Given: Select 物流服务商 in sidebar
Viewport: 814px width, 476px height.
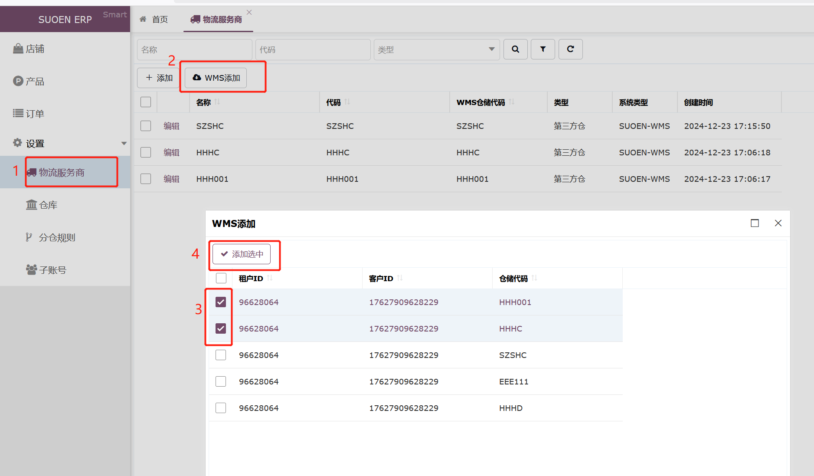Looking at the screenshot, I should (65, 172).
